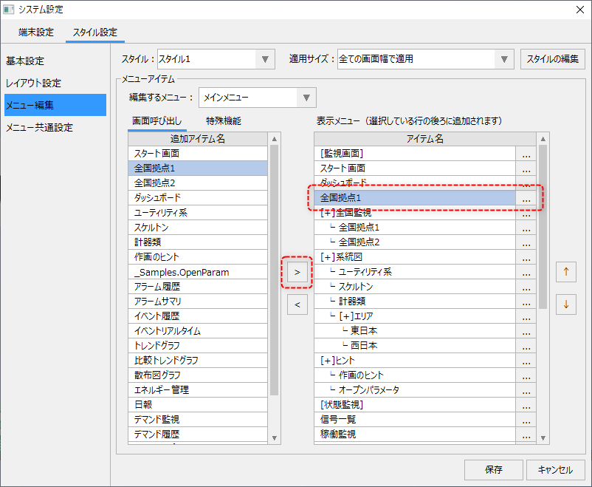Open ellipsis options for 全国拠点1 highlighted row
This screenshot has height=487, width=592.
pyautogui.click(x=526, y=198)
